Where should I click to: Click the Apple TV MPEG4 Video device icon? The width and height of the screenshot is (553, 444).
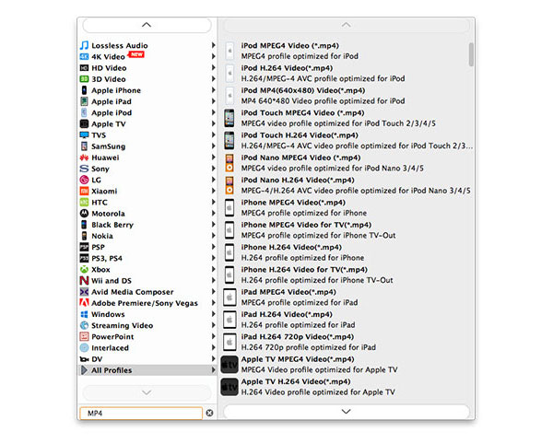point(229,364)
